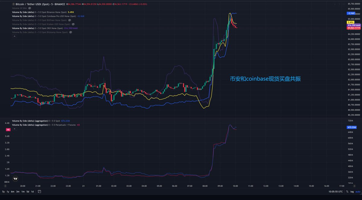The height and width of the screenshot is (200, 362).
Task: Select the 1d time range
Action: click(x=32, y=192)
